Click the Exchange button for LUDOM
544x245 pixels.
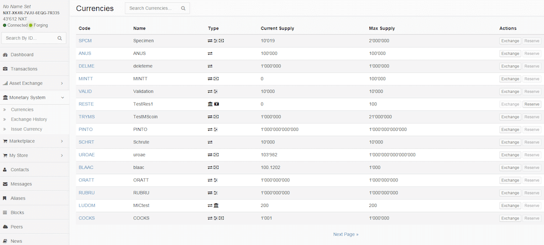pyautogui.click(x=510, y=205)
